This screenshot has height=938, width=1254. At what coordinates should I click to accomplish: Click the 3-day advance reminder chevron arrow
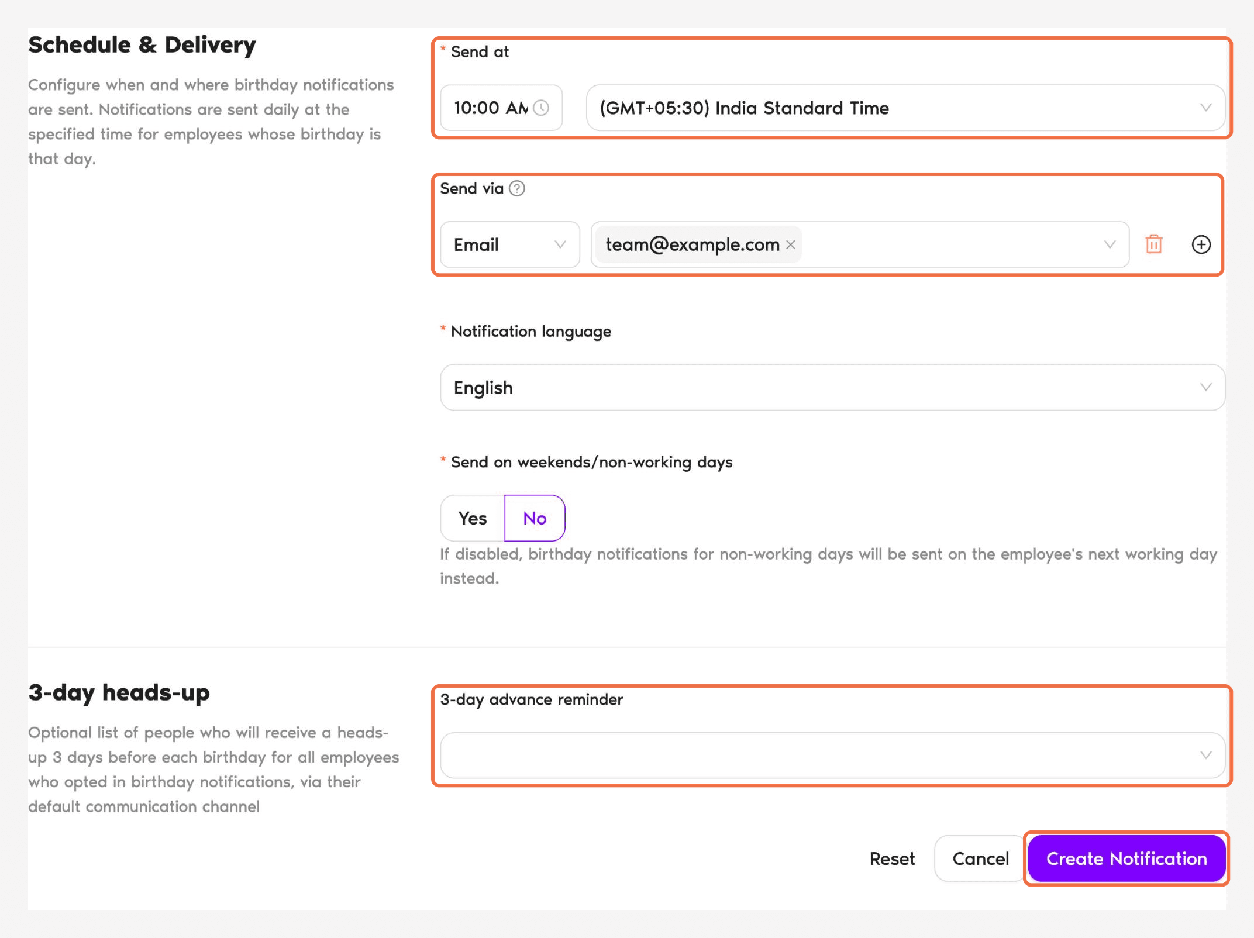tap(1205, 755)
